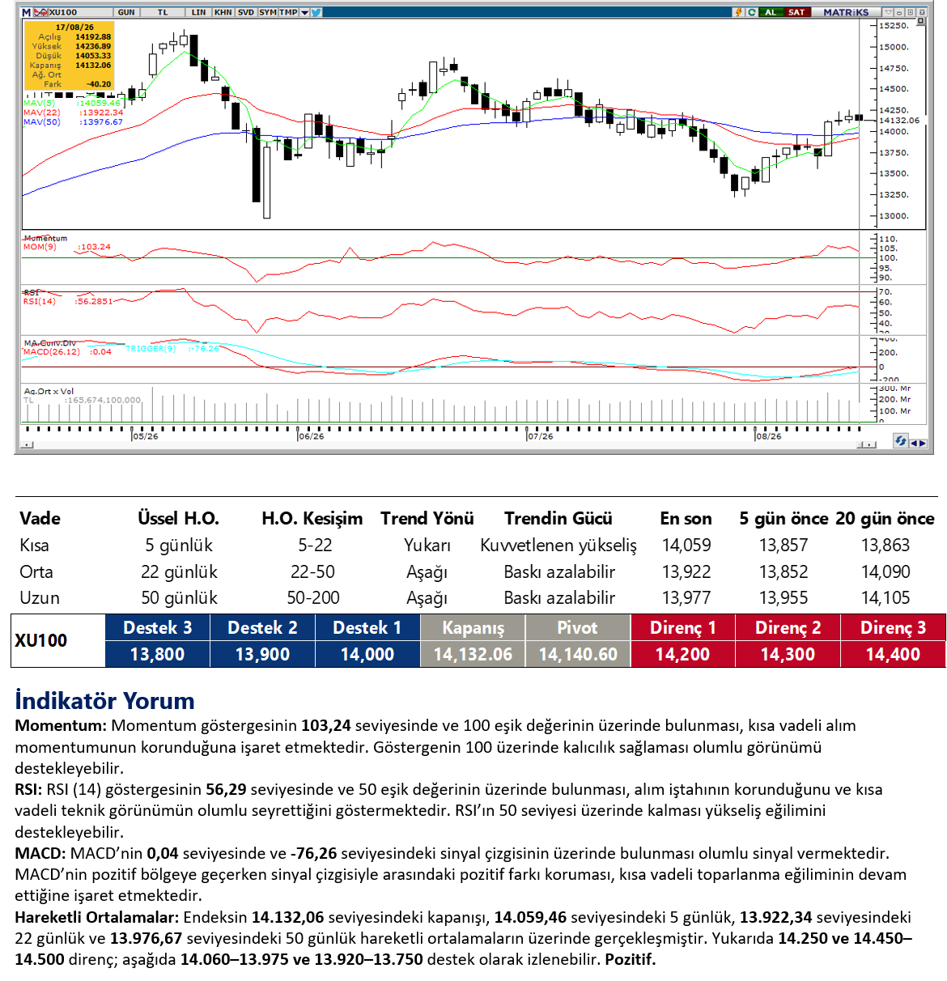947x981 pixels.
Task: Click the RSI(14) indicator label
Action: tap(40, 301)
